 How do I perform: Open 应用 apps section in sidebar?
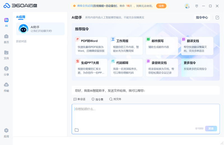pos(6,133)
